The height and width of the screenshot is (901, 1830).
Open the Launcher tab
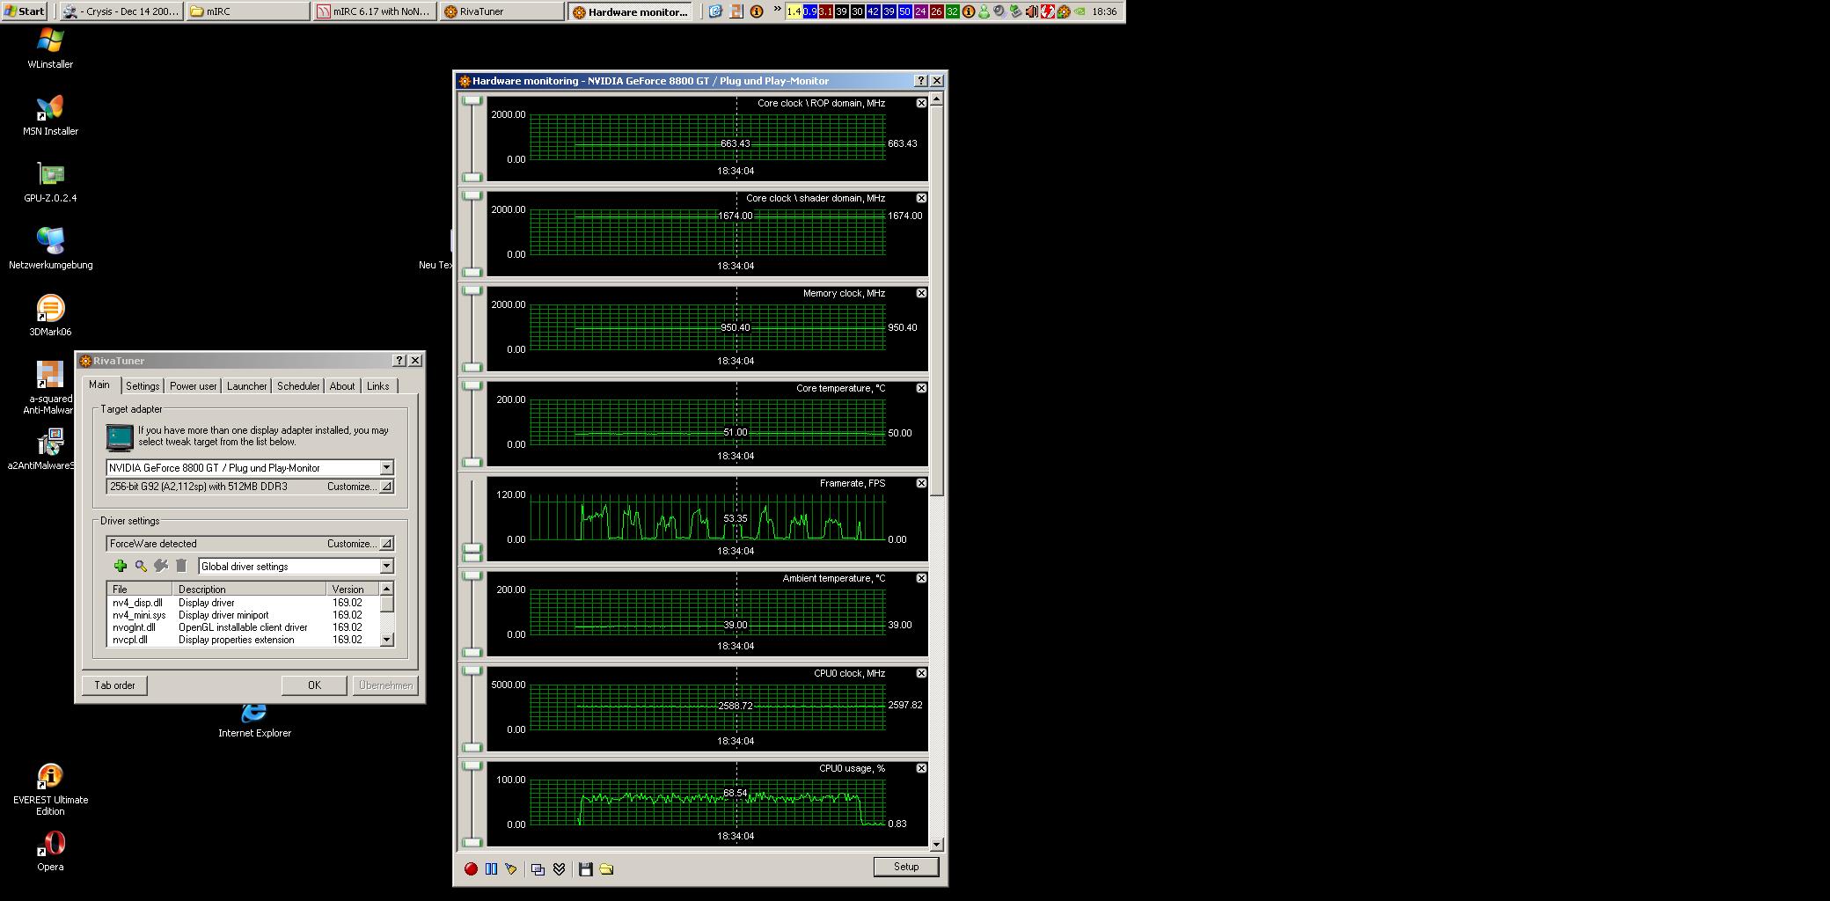click(x=246, y=386)
